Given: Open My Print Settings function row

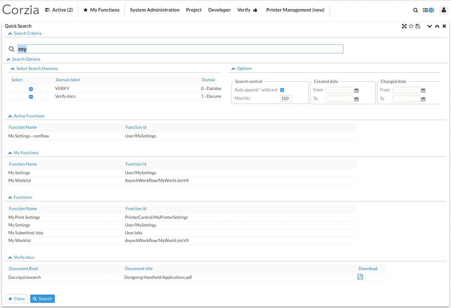Looking at the screenshot, I should pos(24,217).
